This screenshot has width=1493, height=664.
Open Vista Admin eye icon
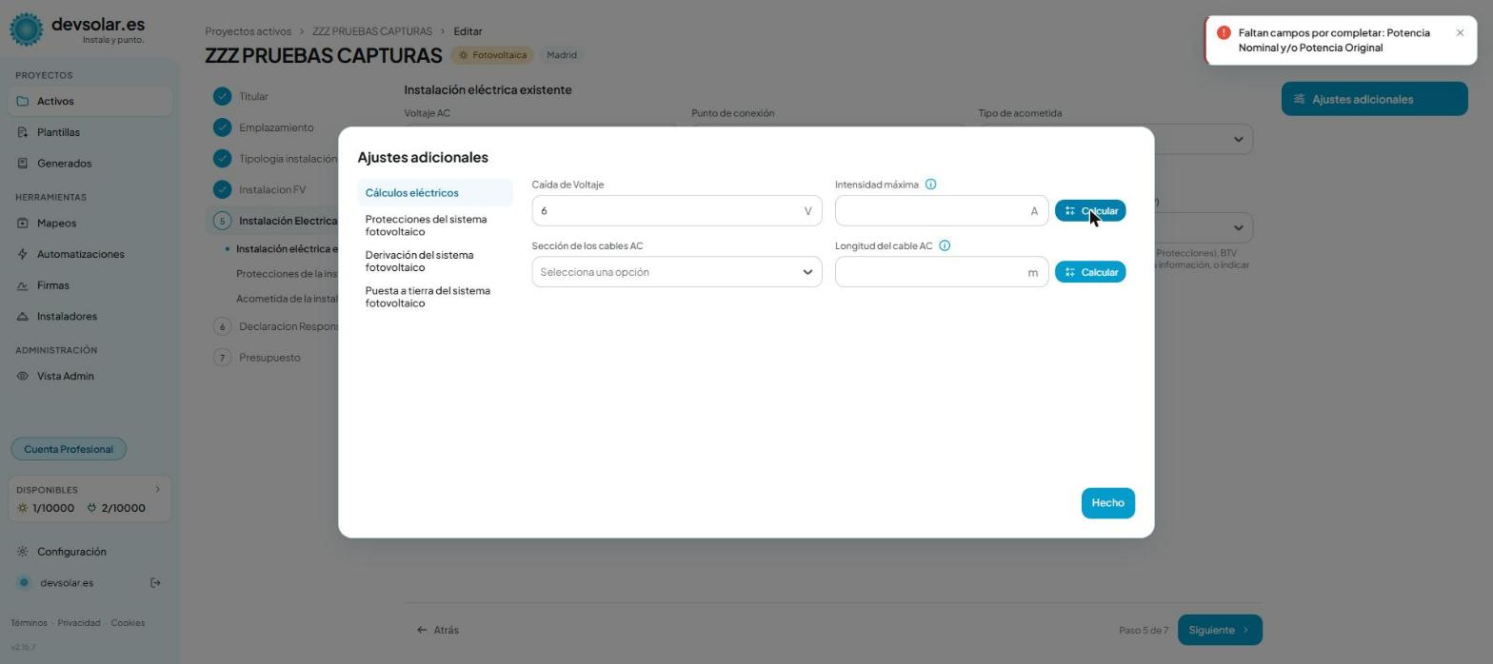point(23,376)
